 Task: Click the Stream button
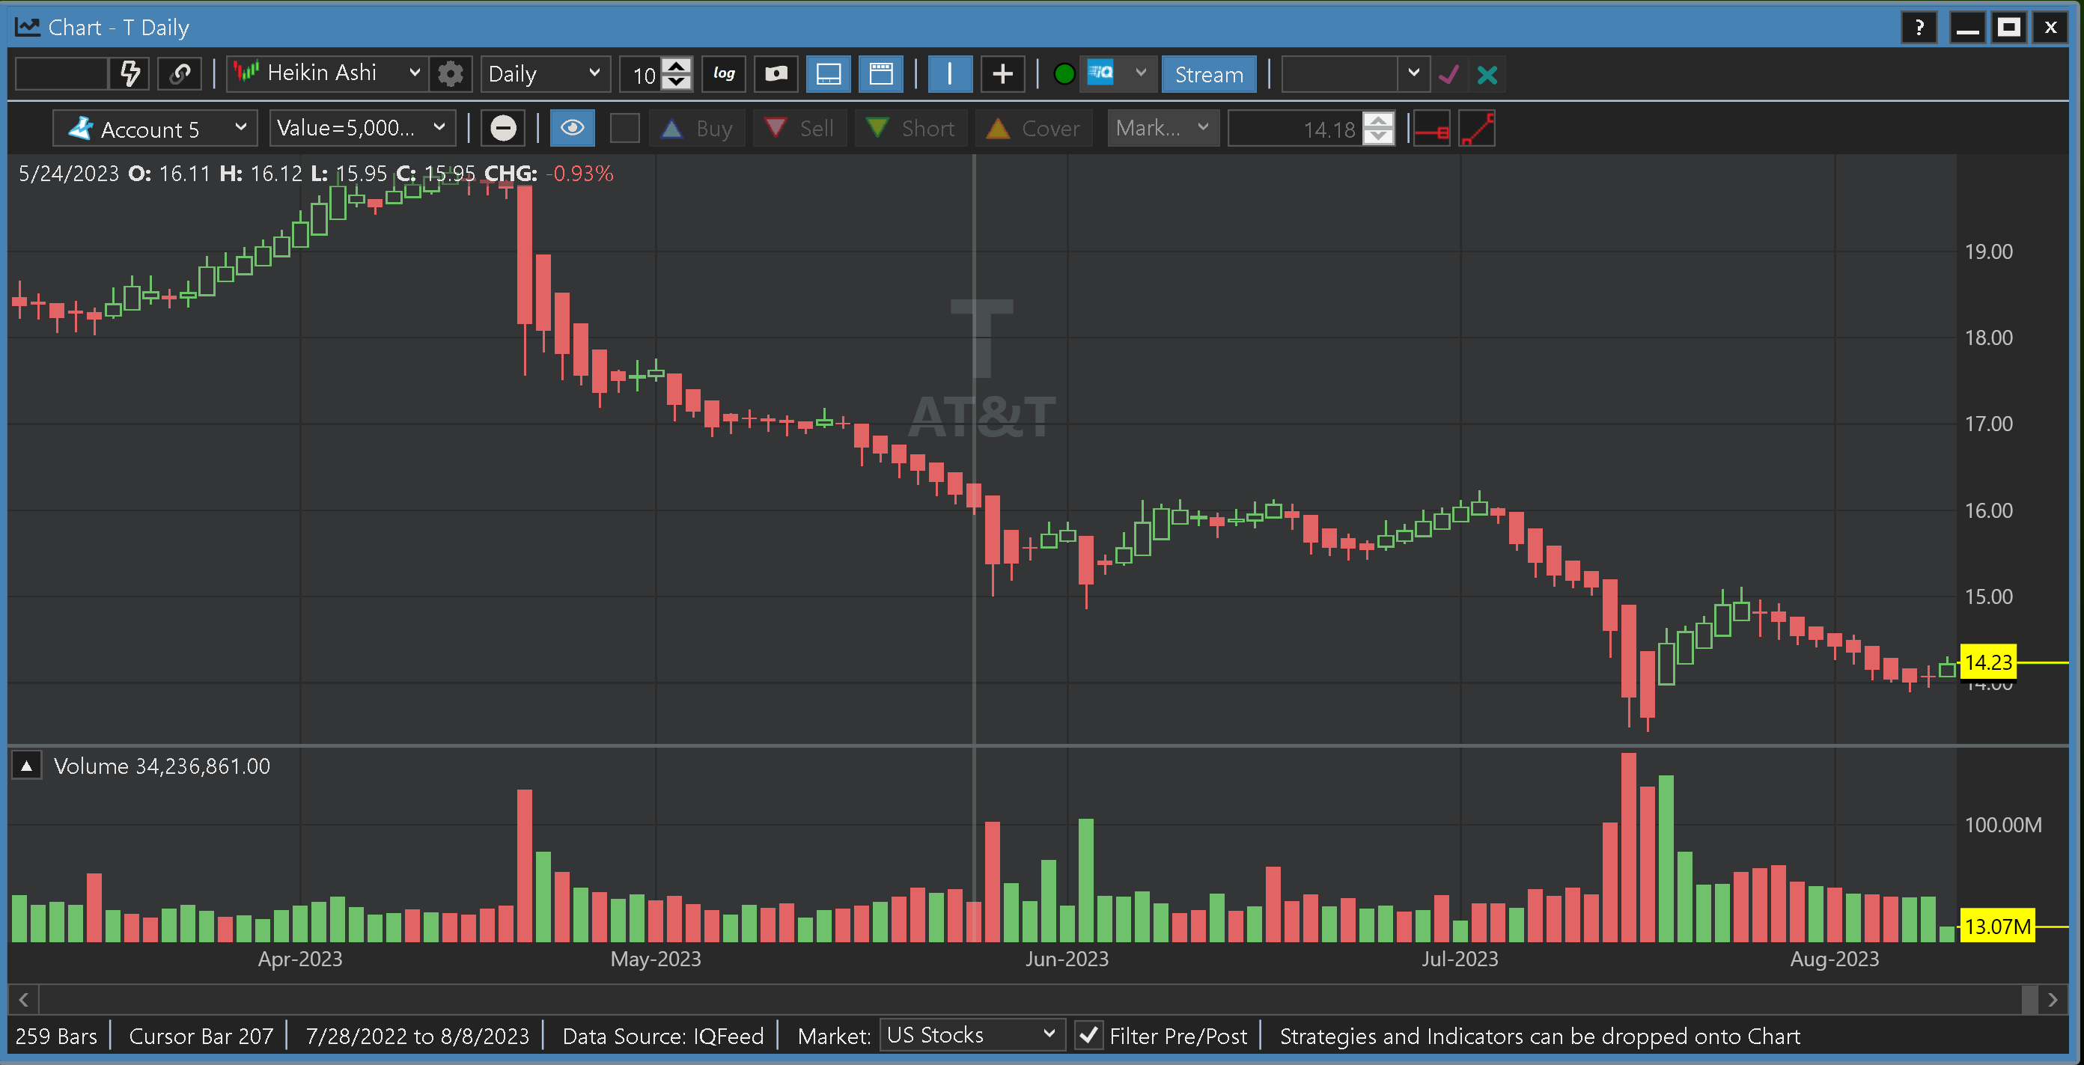click(x=1208, y=74)
